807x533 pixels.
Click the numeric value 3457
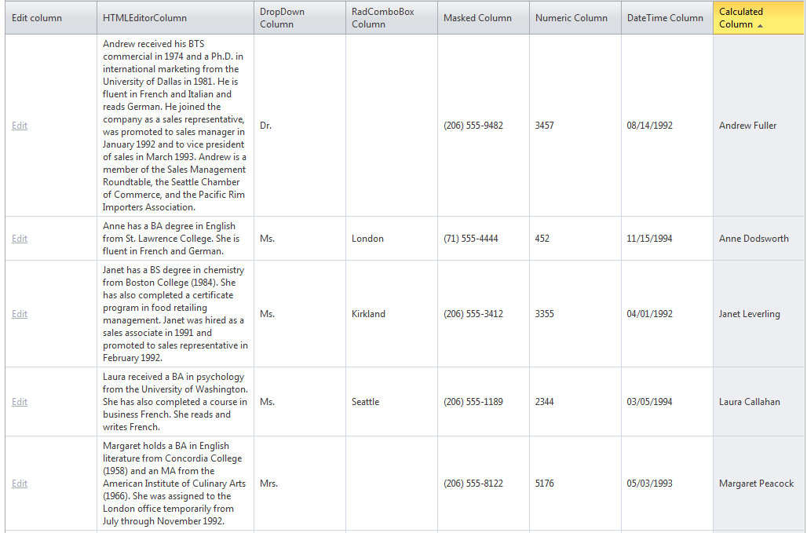[x=545, y=126]
